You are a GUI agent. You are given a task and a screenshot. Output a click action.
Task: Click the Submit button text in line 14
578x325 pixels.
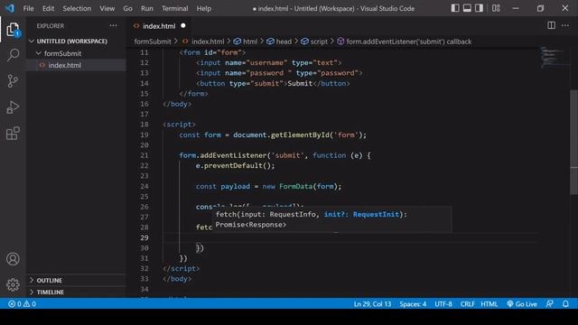tap(300, 83)
